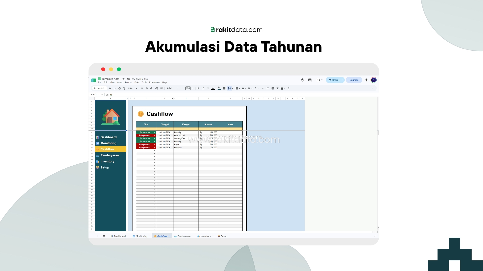The height and width of the screenshot is (271, 483).
Task: Toggle italic formatting
Action: (x=203, y=88)
